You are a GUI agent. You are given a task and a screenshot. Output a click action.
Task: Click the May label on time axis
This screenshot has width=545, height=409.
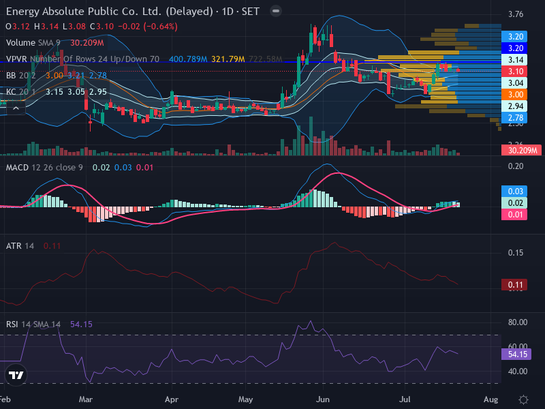coord(245,399)
